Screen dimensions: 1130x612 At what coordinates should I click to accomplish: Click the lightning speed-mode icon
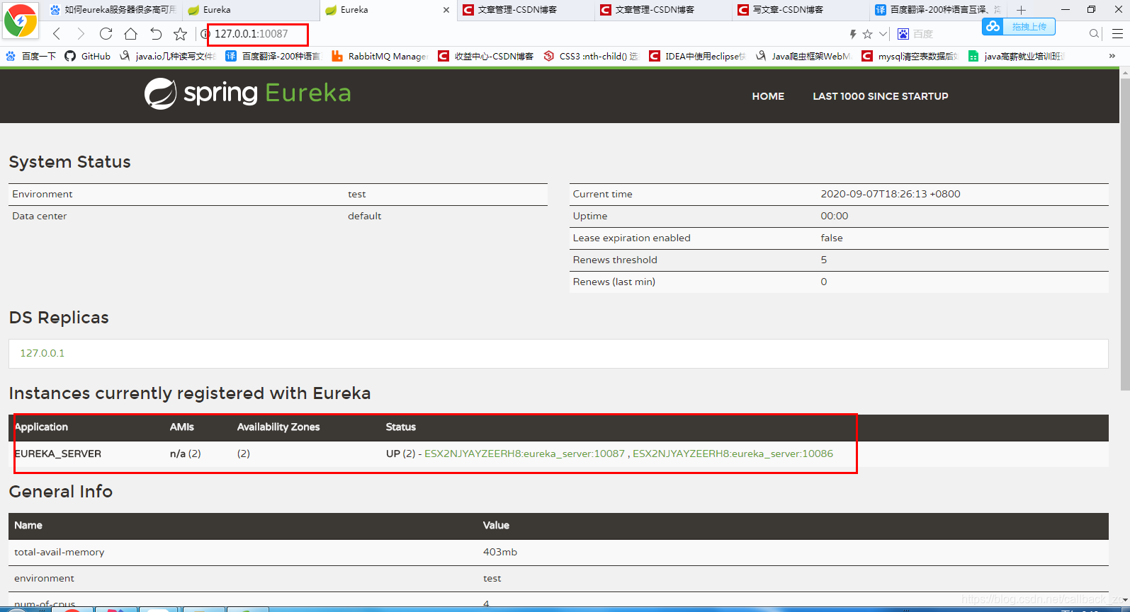point(853,34)
